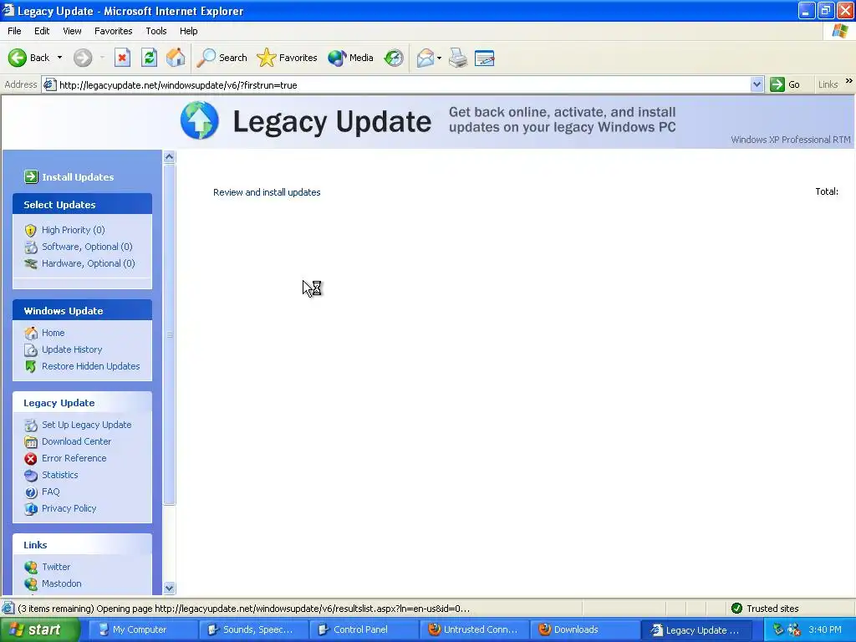Open Restore Hidden Updates
856x642 pixels.
click(82, 366)
